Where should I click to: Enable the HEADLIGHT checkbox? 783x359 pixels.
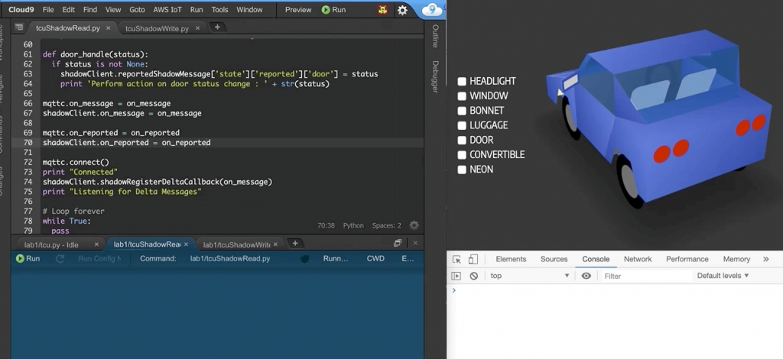coord(462,81)
